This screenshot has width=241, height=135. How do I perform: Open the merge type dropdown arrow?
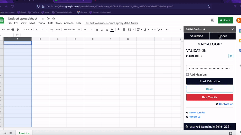coord(133,29)
